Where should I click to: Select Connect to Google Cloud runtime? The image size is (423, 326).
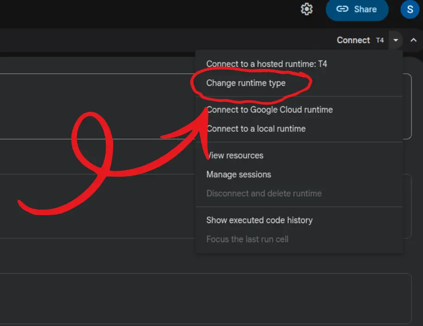coord(269,110)
